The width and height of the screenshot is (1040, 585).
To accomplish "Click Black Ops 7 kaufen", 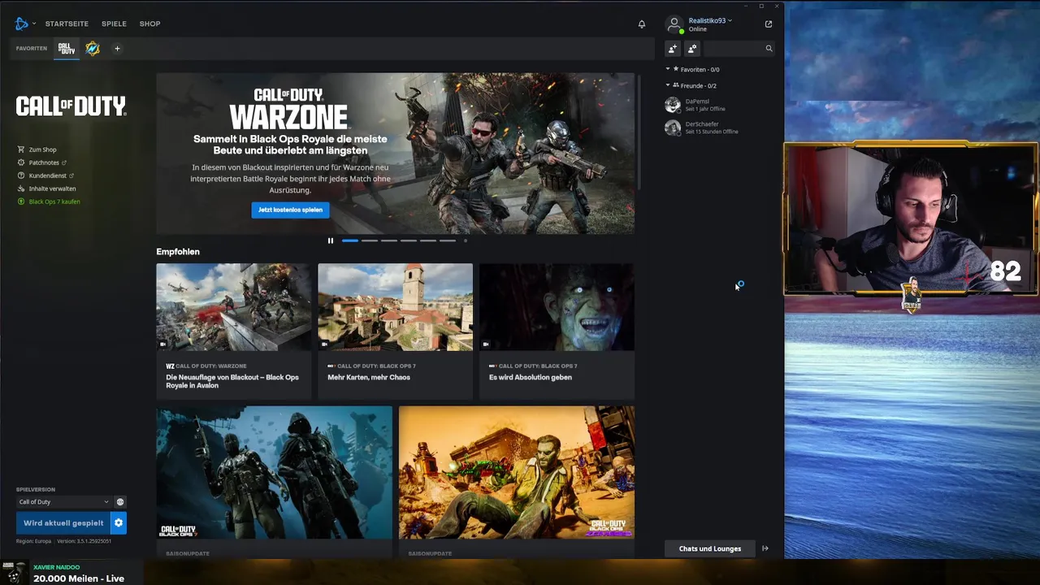I will [x=54, y=201].
